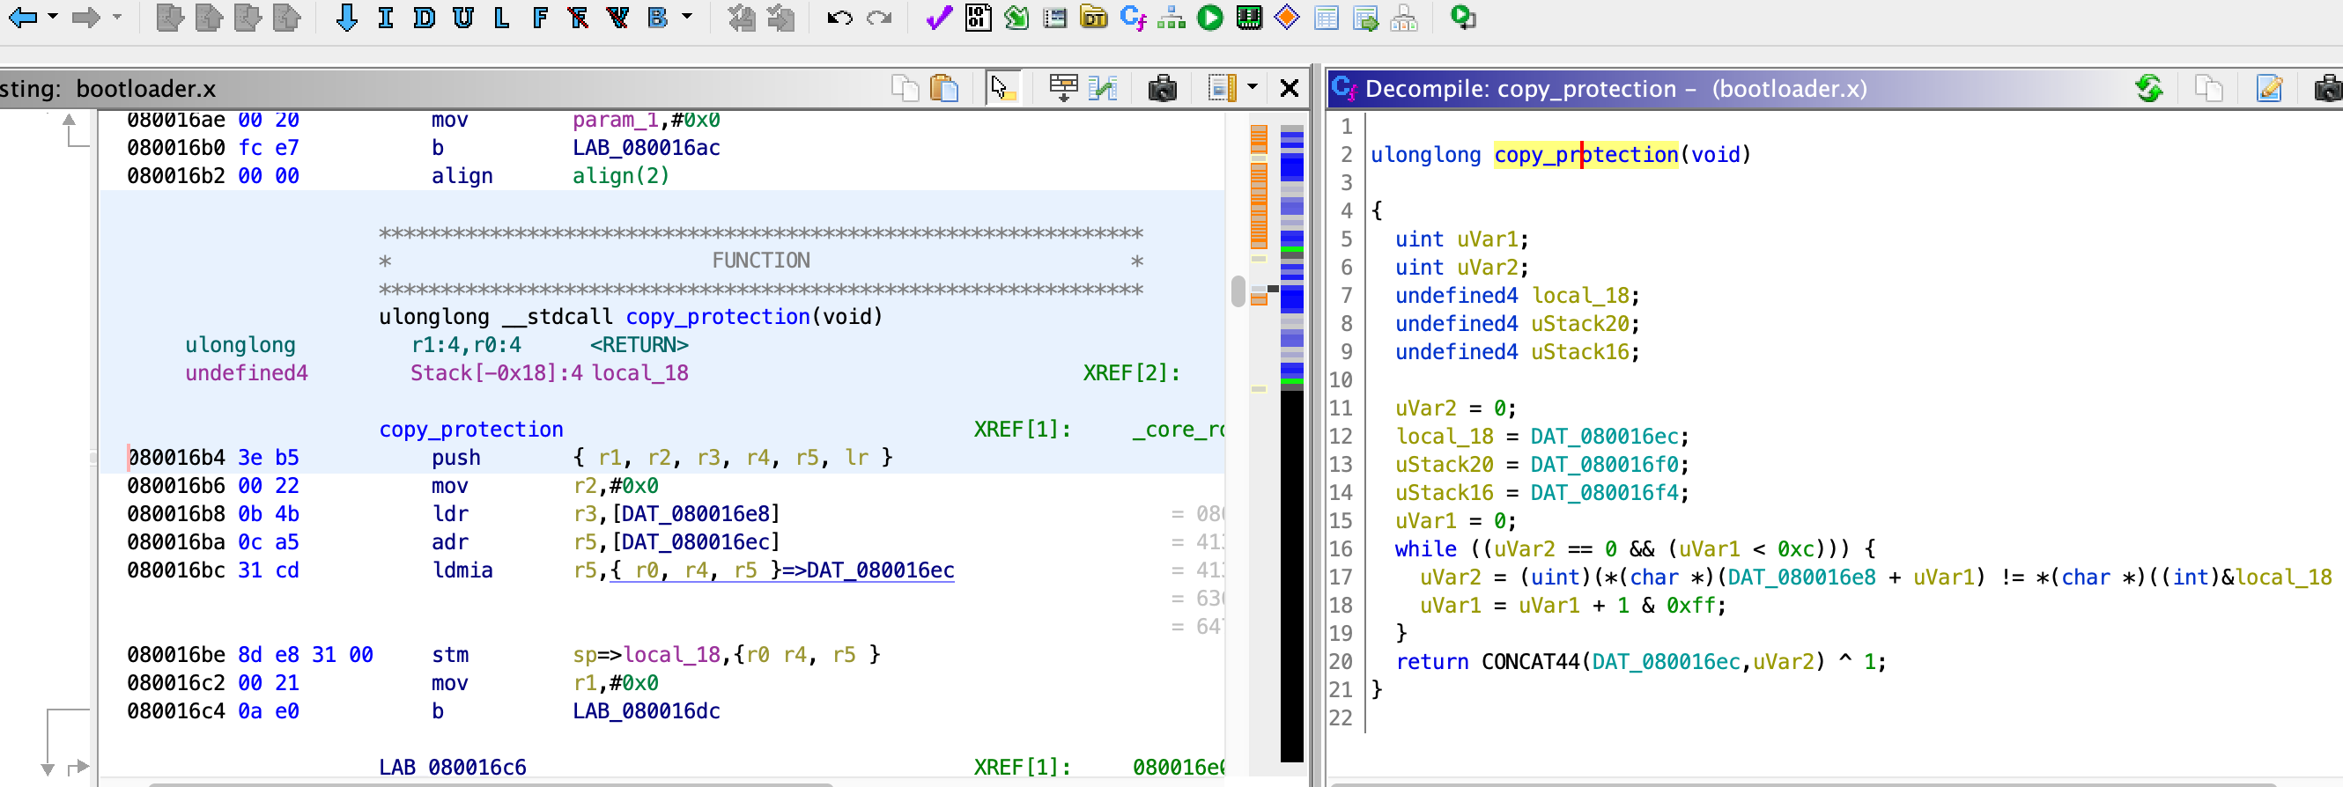Jump to next Function (F icon)
This screenshot has height=787, width=2343.
point(540,18)
